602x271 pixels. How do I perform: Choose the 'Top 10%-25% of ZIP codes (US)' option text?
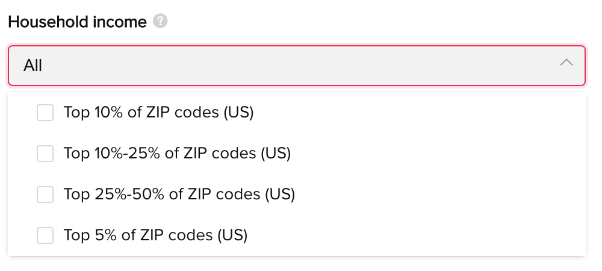coord(178,154)
